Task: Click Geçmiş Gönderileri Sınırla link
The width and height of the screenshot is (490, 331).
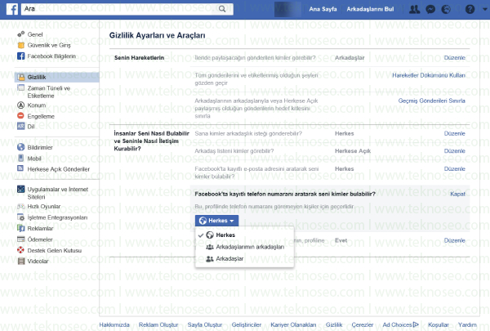Action: 431,101
